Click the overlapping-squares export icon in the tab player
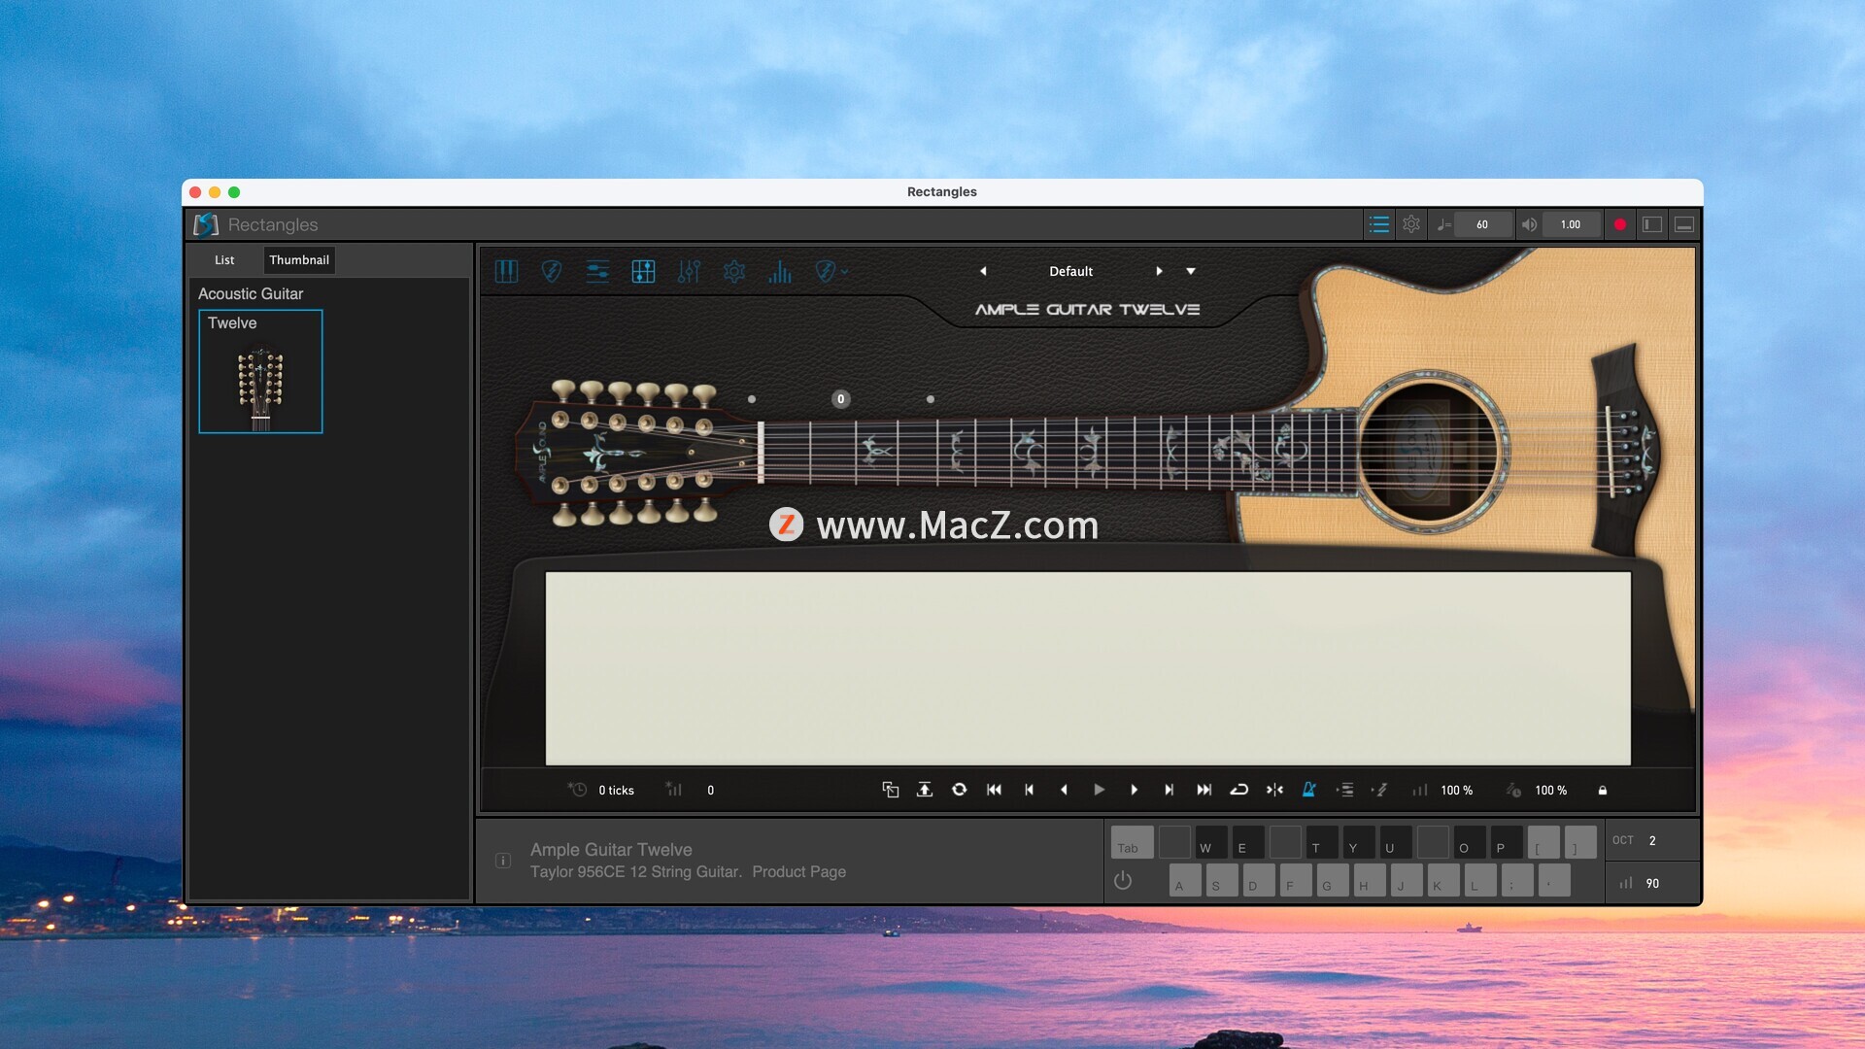Viewport: 1865px width, 1049px height. pos(890,790)
